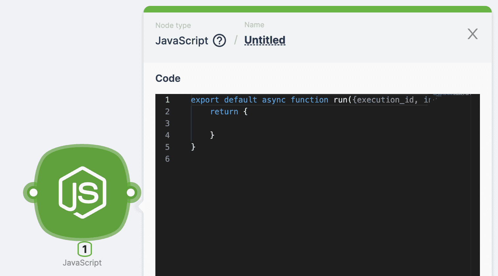Screen dimensions: 498x276
Task: Click the node's right output connector port
Action: click(x=131, y=193)
